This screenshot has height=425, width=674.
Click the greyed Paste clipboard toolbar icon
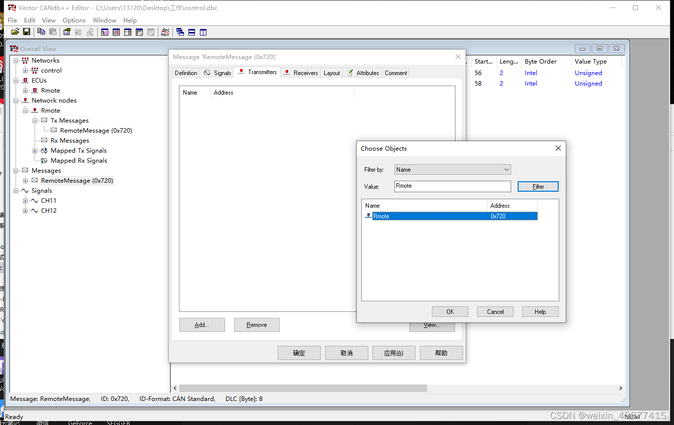point(53,32)
